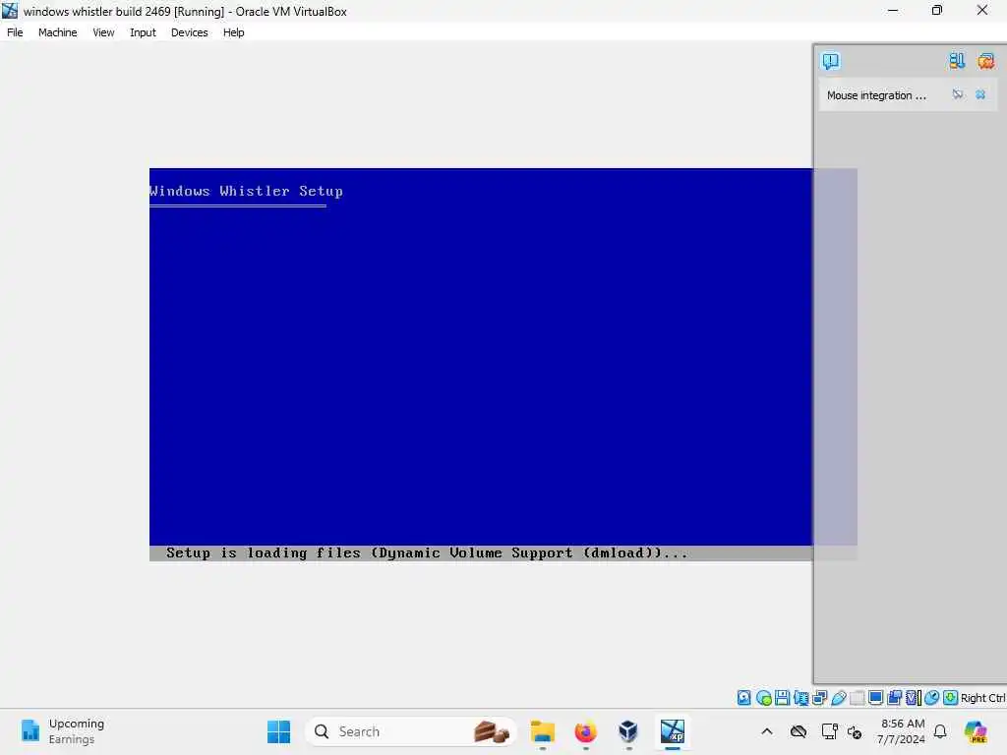Dismiss the Mouse integration notification
Viewport: 1007px width, 755px height.
pos(980,94)
